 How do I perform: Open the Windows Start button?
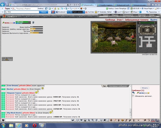[3, 125]
